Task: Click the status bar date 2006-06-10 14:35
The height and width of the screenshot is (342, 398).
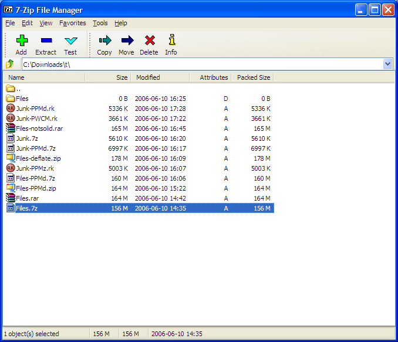Action: [177, 334]
